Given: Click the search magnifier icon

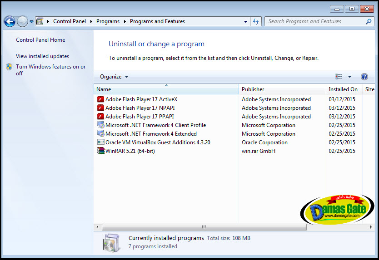Looking at the screenshot, I should (369, 21).
